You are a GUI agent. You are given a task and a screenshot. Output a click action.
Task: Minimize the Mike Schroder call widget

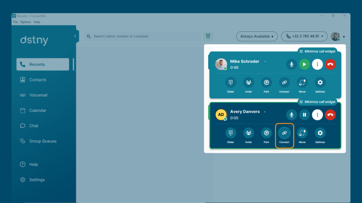point(317,51)
